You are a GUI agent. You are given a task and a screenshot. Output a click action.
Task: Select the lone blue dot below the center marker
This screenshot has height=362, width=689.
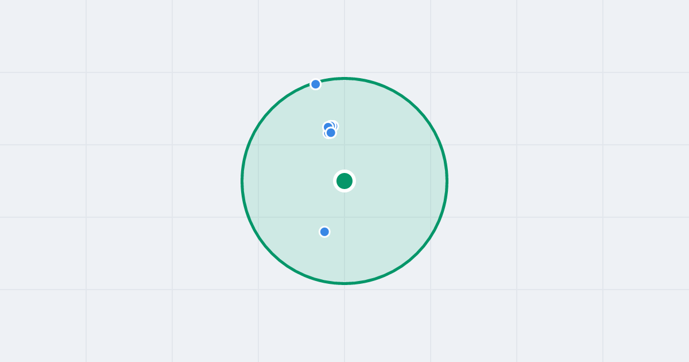(x=324, y=232)
